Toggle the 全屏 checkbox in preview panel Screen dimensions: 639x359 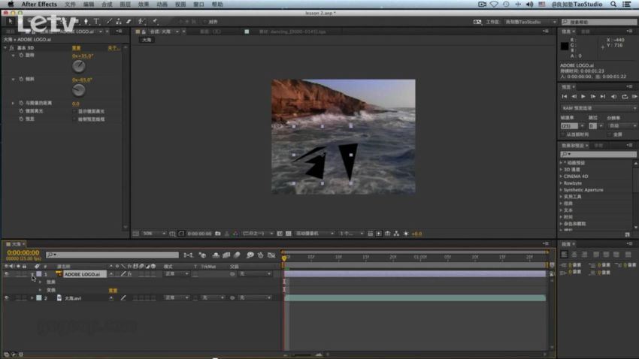[610, 134]
